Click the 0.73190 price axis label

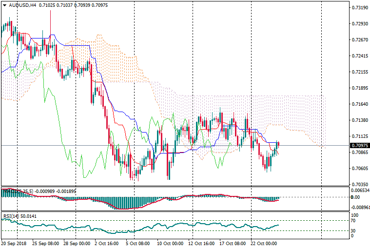coord(359,8)
